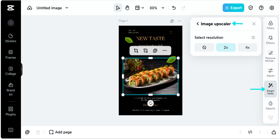Open the Remove background tool
The height and width of the screenshot is (139, 279).
(x=270, y=56)
